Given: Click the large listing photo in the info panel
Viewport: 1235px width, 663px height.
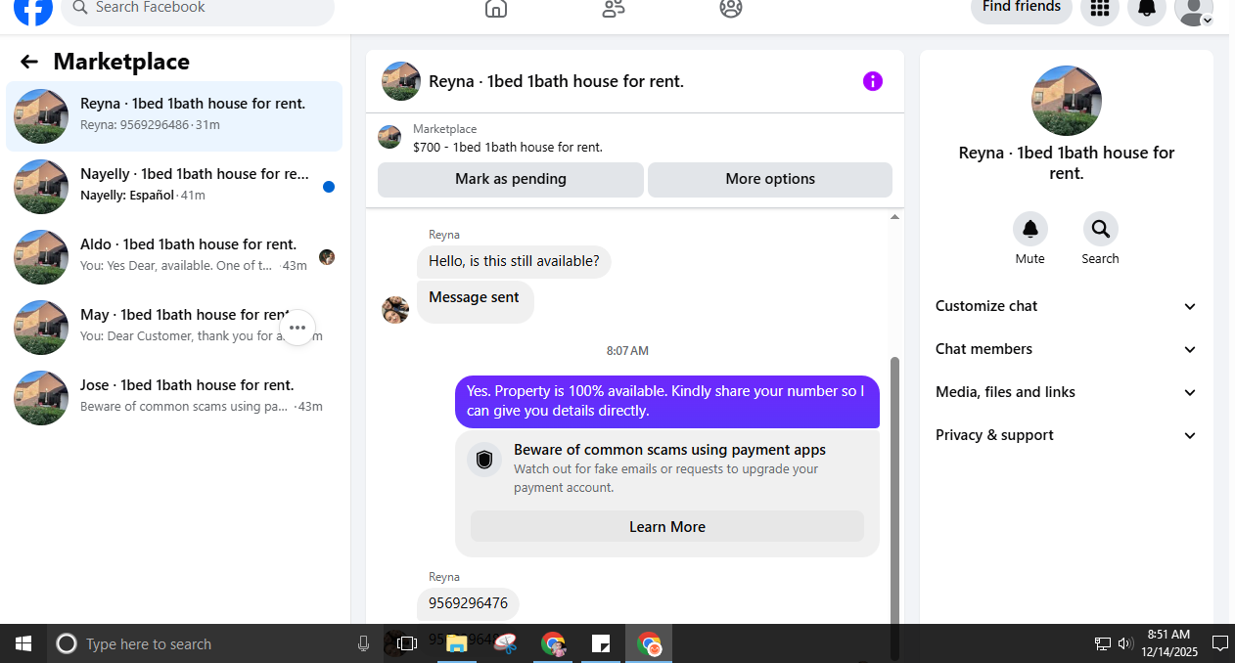Looking at the screenshot, I should [x=1067, y=101].
